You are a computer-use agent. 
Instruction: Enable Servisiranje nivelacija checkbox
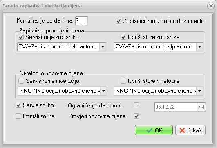coord(21,81)
